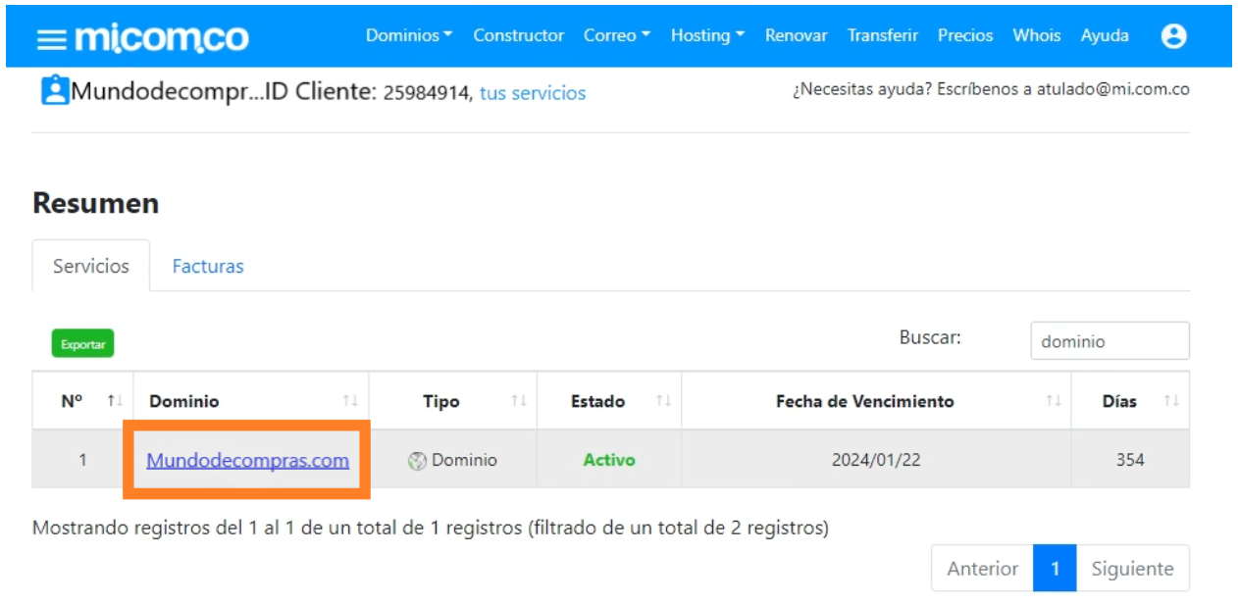Viewport: 1238px width, 605px height.
Task: Expand the Hosting dropdown menu
Action: point(707,35)
